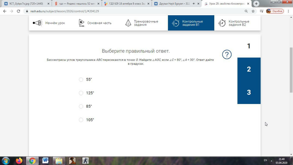Reload the page with the refresh icon
Viewport: 293px width, 165px height.
pyautogui.click(x=18, y=11)
